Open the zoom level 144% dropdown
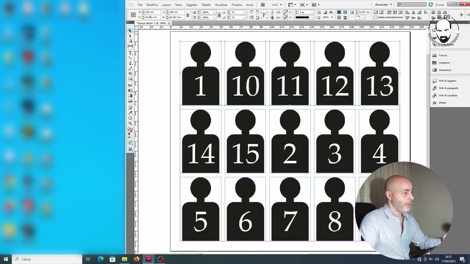Viewport: 470px width, 264px height. pyautogui.click(x=281, y=5)
